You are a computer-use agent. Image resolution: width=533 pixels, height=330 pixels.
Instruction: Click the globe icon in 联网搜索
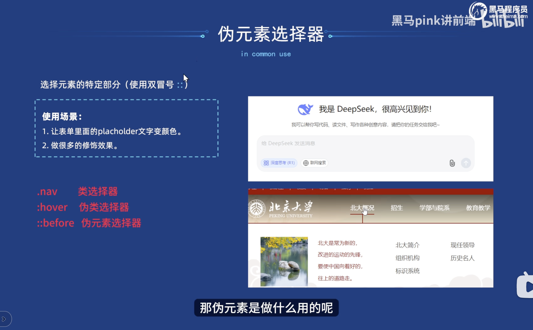[306, 163]
